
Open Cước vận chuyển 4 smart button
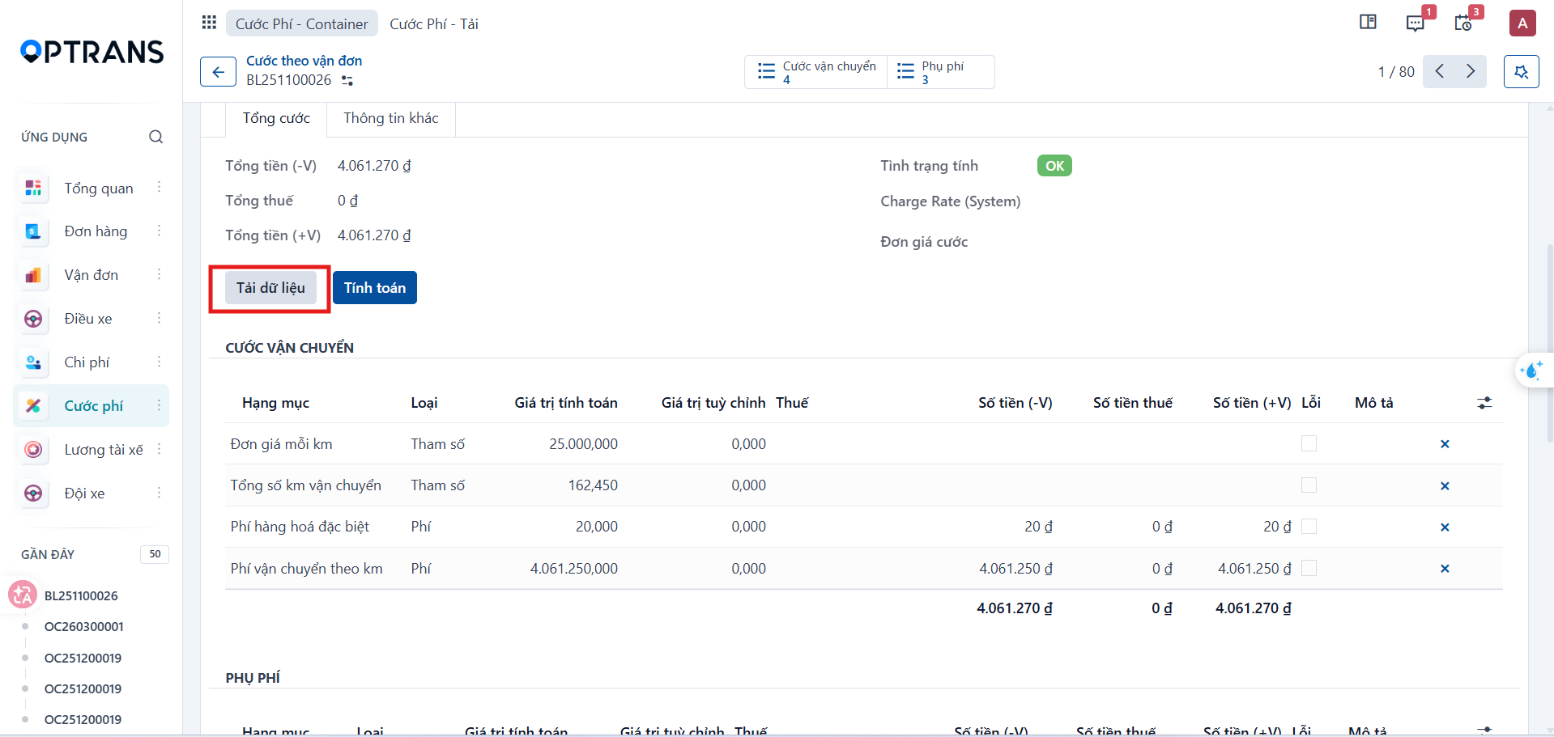[x=816, y=72]
